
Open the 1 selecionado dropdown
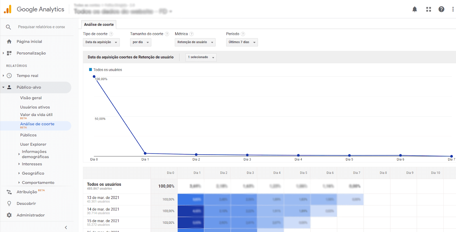point(201,57)
